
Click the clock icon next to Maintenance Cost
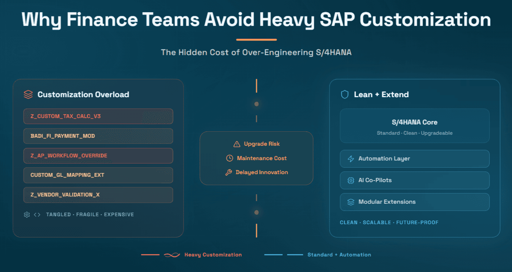(x=230, y=158)
